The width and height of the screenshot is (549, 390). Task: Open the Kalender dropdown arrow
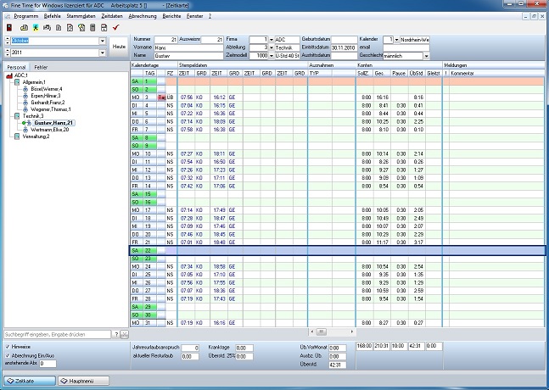(x=397, y=40)
